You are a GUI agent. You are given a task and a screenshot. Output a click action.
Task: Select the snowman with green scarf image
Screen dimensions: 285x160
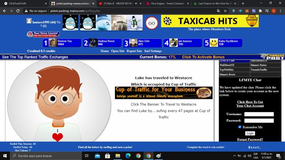(135, 23)
